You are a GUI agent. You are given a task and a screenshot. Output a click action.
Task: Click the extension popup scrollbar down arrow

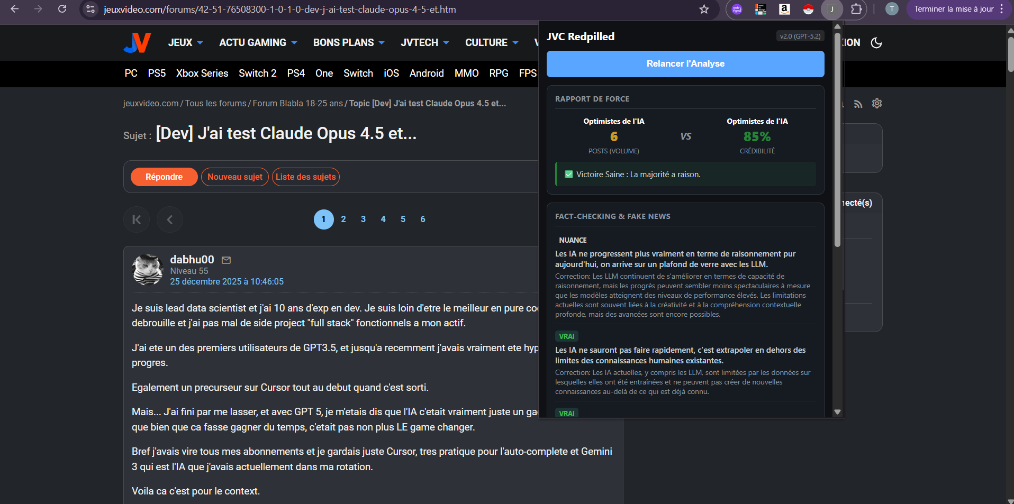click(x=837, y=412)
